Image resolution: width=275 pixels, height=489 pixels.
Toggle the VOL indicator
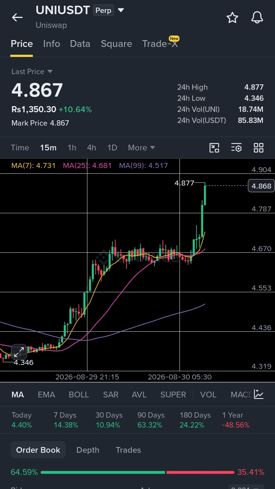pos(208,395)
